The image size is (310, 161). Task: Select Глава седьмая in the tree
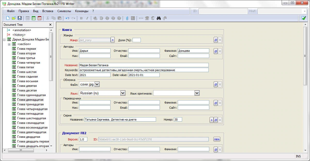[x=27, y=77]
